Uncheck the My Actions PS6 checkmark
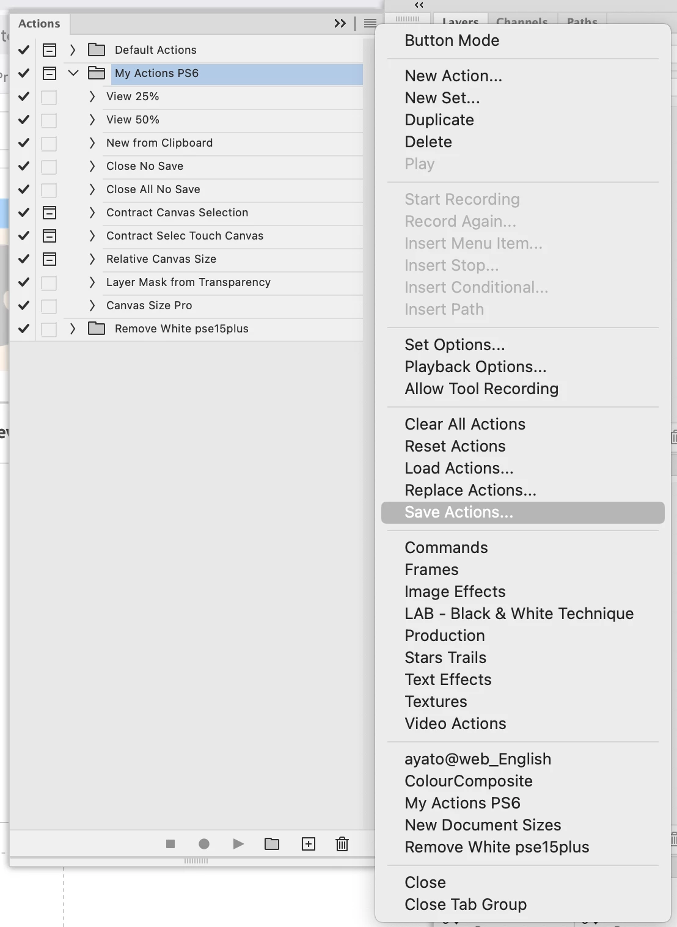Viewport: 677px width, 927px height. (24, 73)
